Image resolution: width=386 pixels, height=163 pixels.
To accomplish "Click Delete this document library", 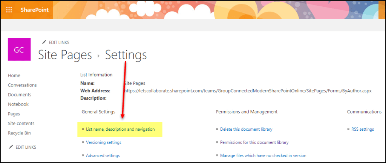I will pos(246,129).
